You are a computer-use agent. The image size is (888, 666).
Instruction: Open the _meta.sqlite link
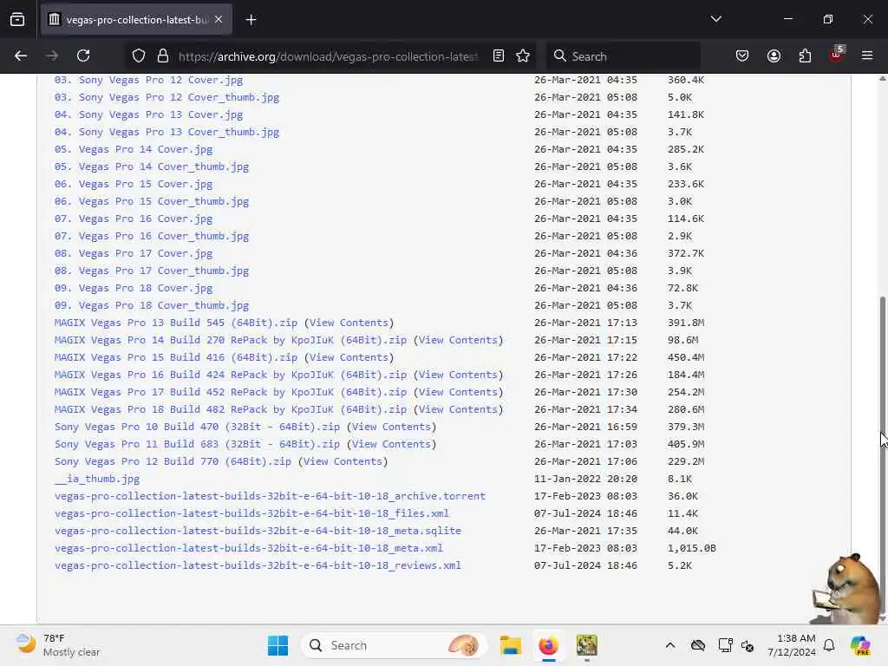(x=258, y=531)
